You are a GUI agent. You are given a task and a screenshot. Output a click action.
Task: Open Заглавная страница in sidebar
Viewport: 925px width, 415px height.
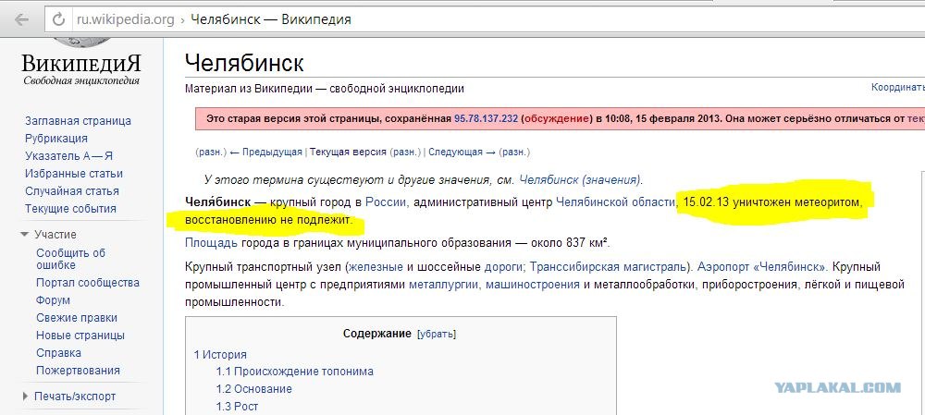[x=78, y=121]
